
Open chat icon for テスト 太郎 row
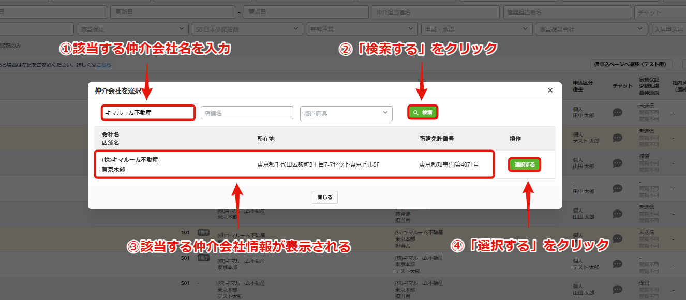[617, 138]
